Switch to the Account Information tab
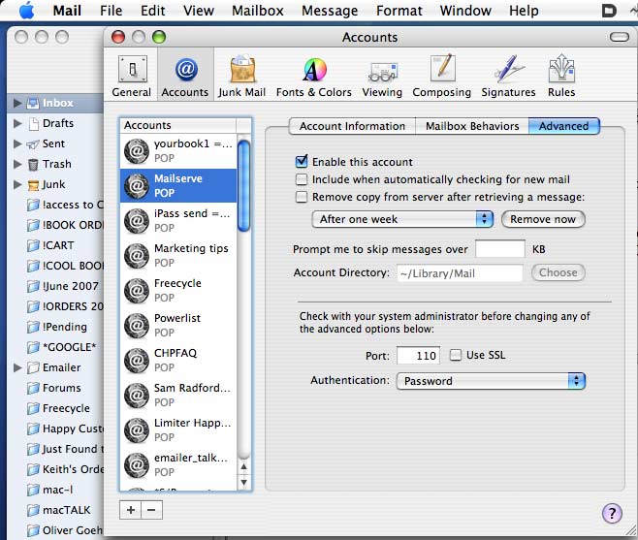 [352, 126]
